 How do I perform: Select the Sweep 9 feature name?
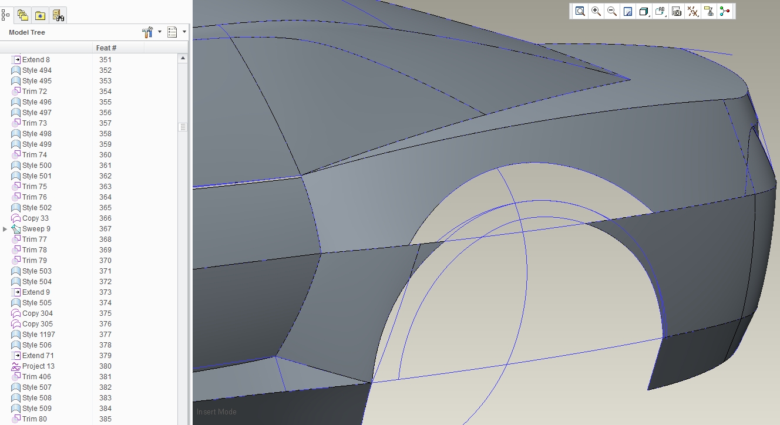36,229
